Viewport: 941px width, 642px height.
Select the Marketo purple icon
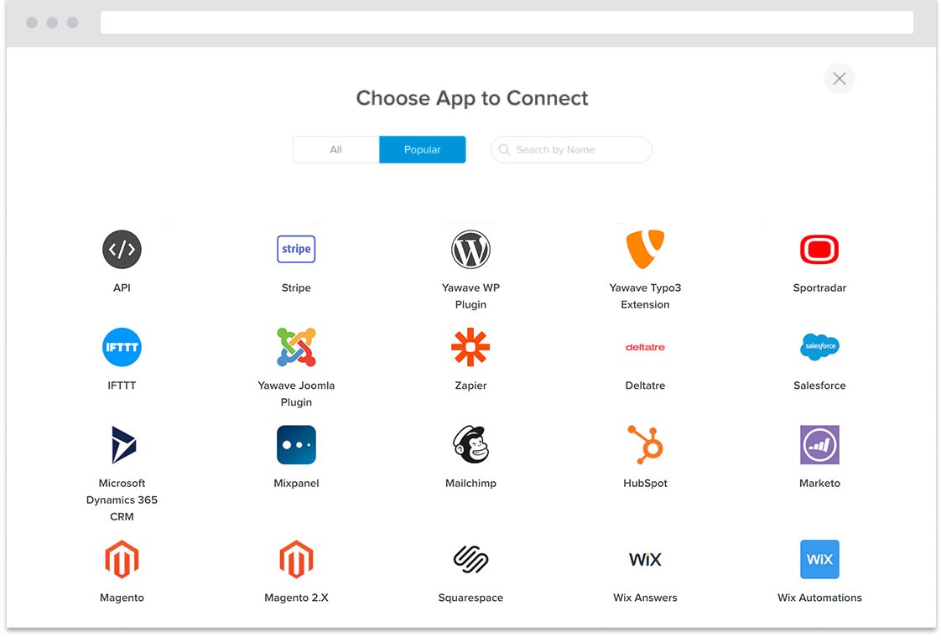[819, 444]
